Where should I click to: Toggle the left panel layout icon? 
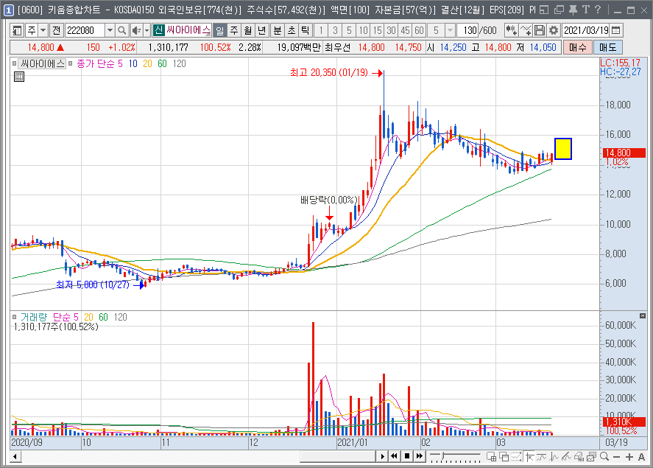pyautogui.click(x=17, y=30)
